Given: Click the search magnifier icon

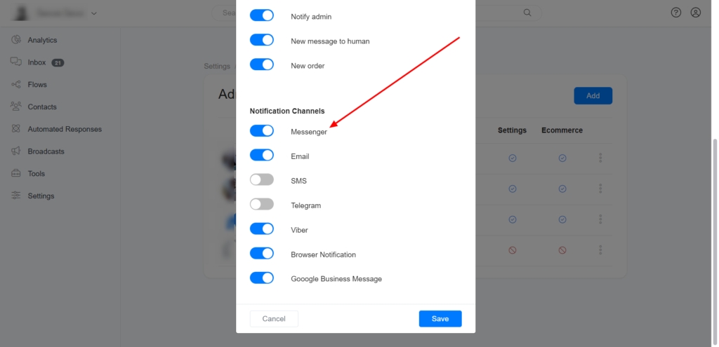Looking at the screenshot, I should click(527, 13).
